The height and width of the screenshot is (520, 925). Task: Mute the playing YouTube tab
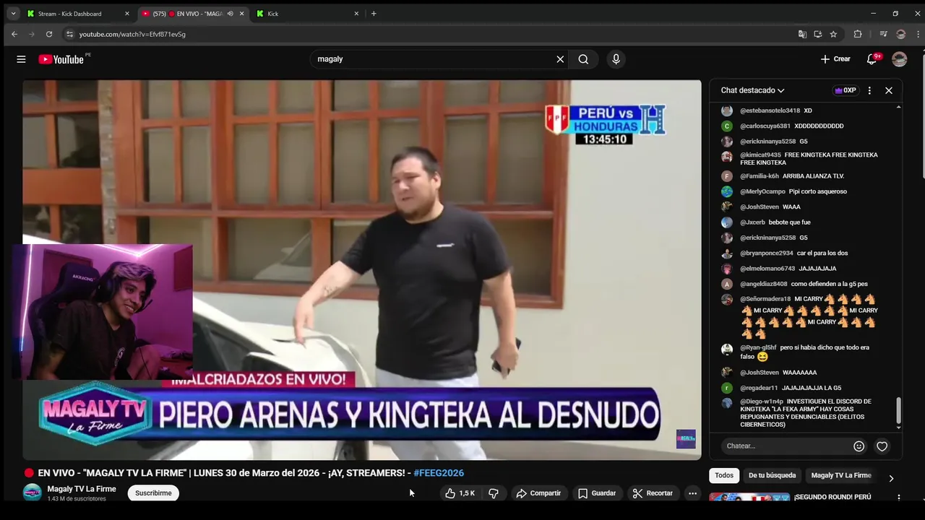pos(230,14)
